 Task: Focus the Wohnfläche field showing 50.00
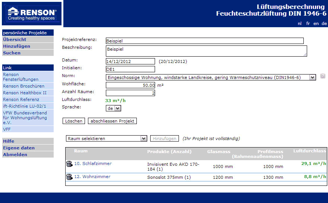(130, 85)
